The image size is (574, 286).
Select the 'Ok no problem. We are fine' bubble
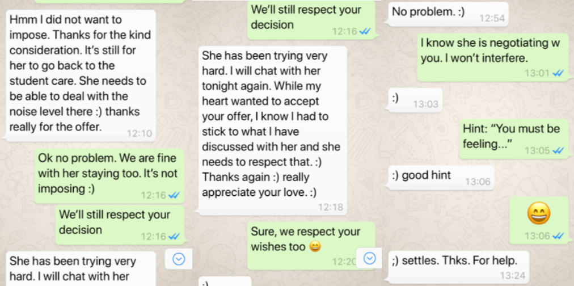[x=109, y=176]
